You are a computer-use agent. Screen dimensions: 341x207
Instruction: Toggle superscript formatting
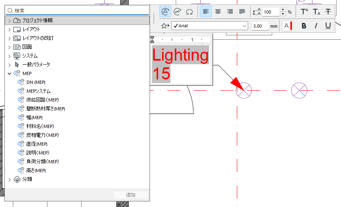pos(304,12)
